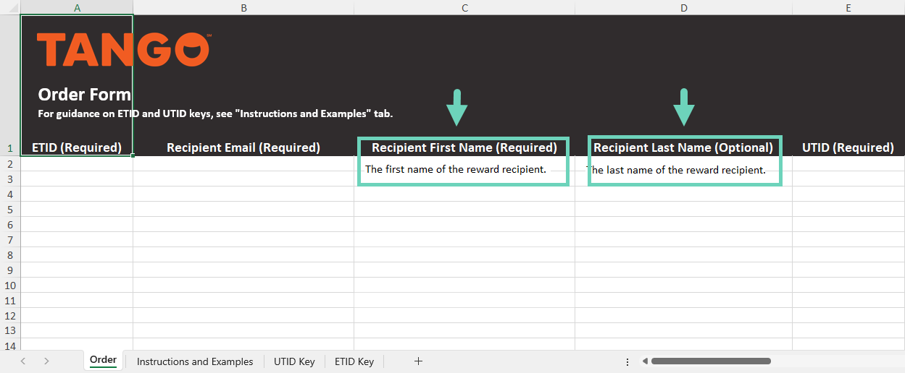Click the UTID (Required) header cell
The image size is (905, 373).
848,147
